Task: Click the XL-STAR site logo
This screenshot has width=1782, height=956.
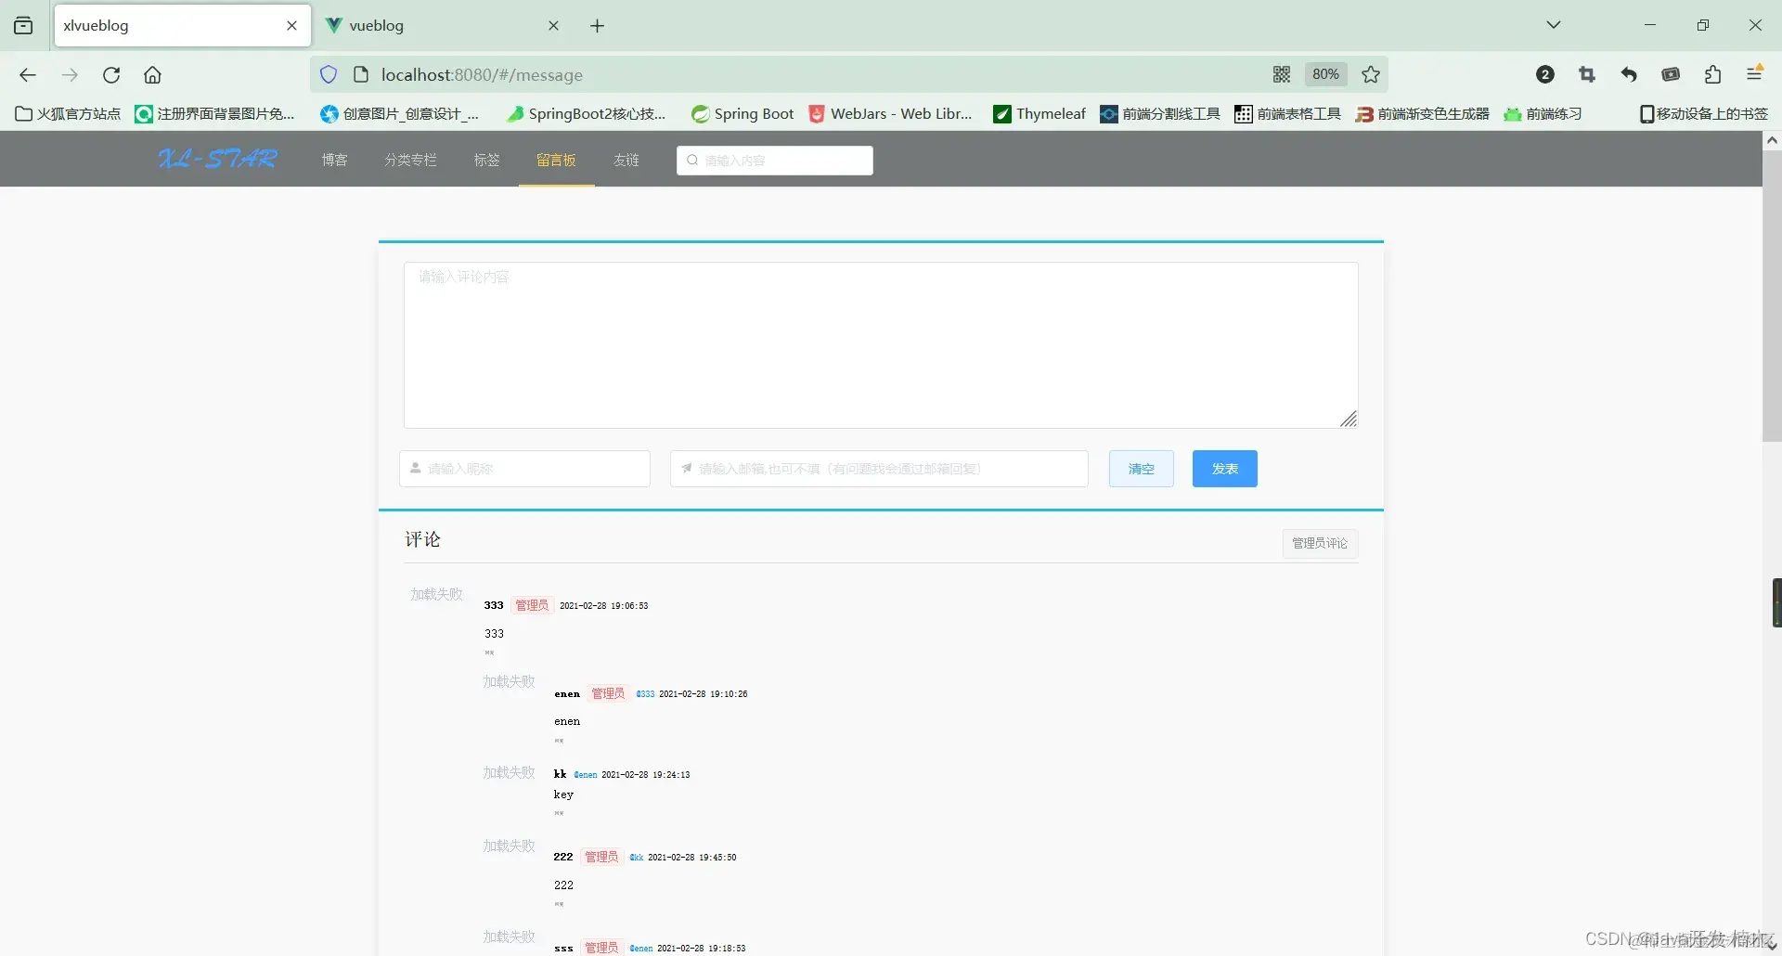Action: click(218, 160)
